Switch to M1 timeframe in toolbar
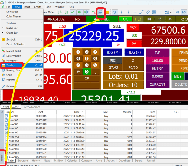189x167 pixels. pos(177,12)
